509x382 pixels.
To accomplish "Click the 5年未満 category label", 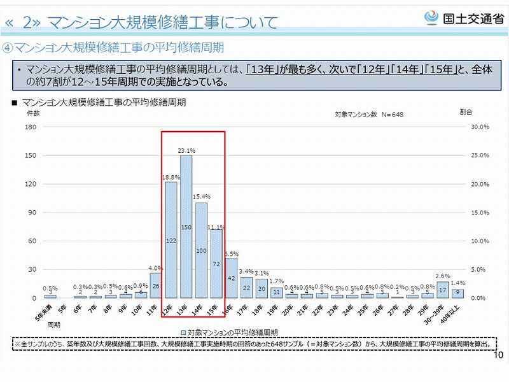I will click(x=44, y=313).
